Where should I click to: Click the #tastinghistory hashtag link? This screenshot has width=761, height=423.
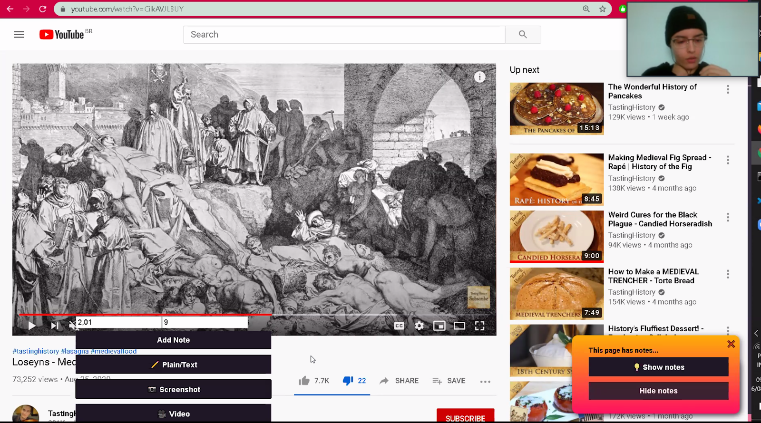tap(36, 351)
